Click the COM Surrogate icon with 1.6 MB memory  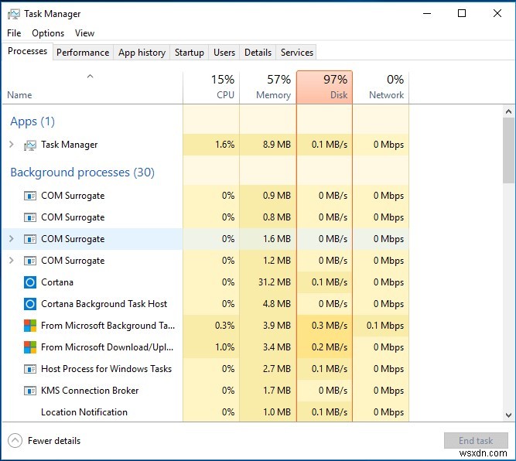tap(30, 239)
